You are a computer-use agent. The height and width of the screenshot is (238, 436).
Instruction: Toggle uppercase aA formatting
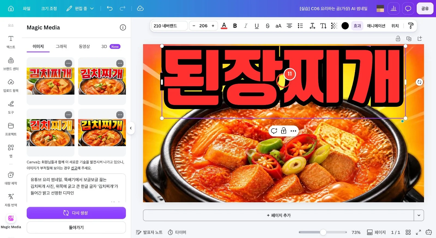tap(278, 26)
